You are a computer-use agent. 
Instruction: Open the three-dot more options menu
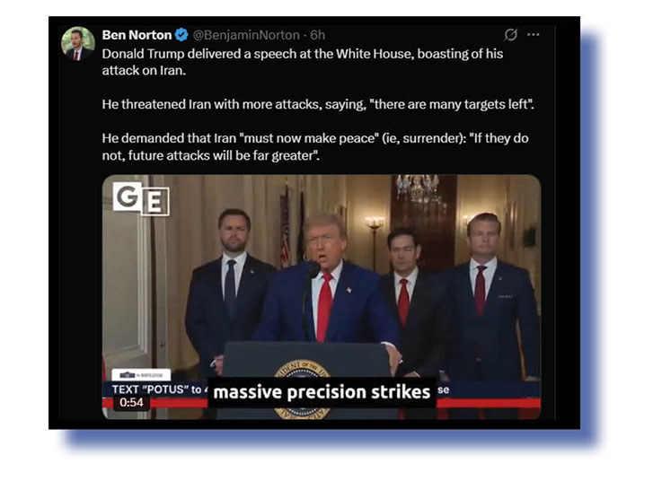(534, 35)
